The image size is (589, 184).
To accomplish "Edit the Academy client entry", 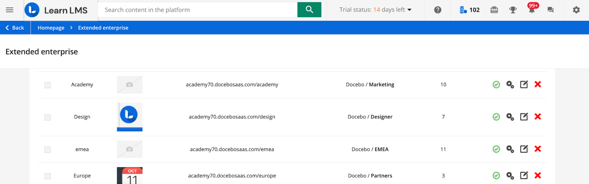I will [524, 85].
